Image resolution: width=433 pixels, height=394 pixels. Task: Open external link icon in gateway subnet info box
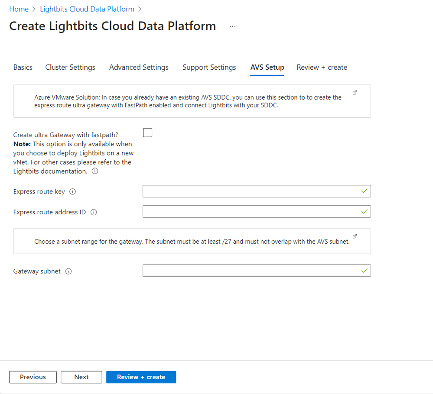pos(355,236)
